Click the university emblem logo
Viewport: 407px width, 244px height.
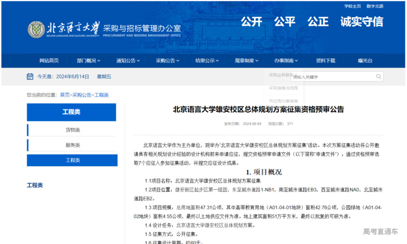click(x=36, y=30)
